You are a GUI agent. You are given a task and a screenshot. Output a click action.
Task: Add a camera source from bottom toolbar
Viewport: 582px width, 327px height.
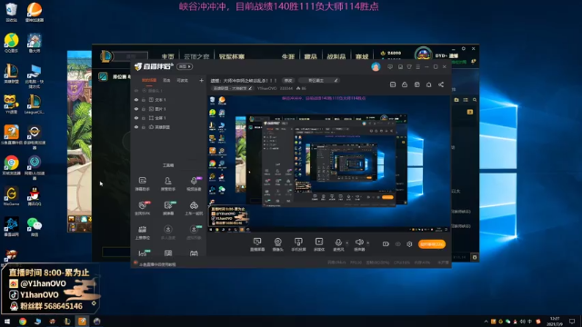(x=277, y=244)
